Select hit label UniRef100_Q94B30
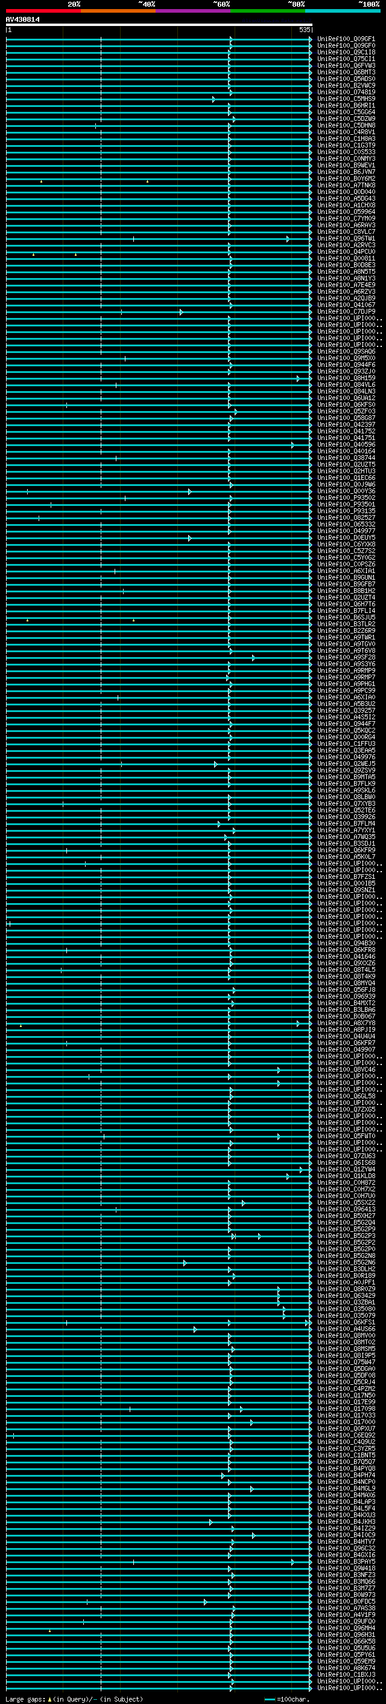 point(346,944)
